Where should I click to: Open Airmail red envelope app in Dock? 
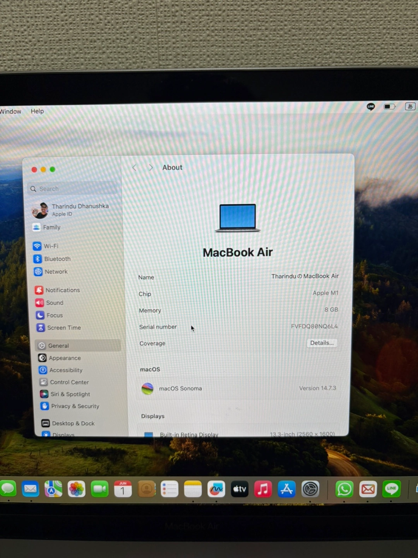368,489
